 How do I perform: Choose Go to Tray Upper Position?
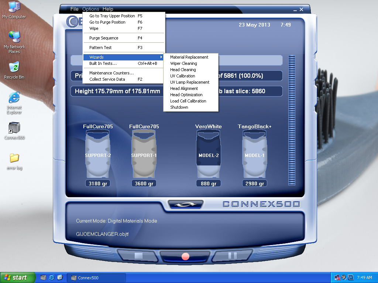click(x=124, y=16)
